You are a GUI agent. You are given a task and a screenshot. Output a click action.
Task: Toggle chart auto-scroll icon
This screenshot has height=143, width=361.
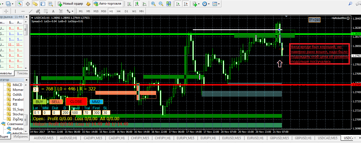tap(178, 4)
